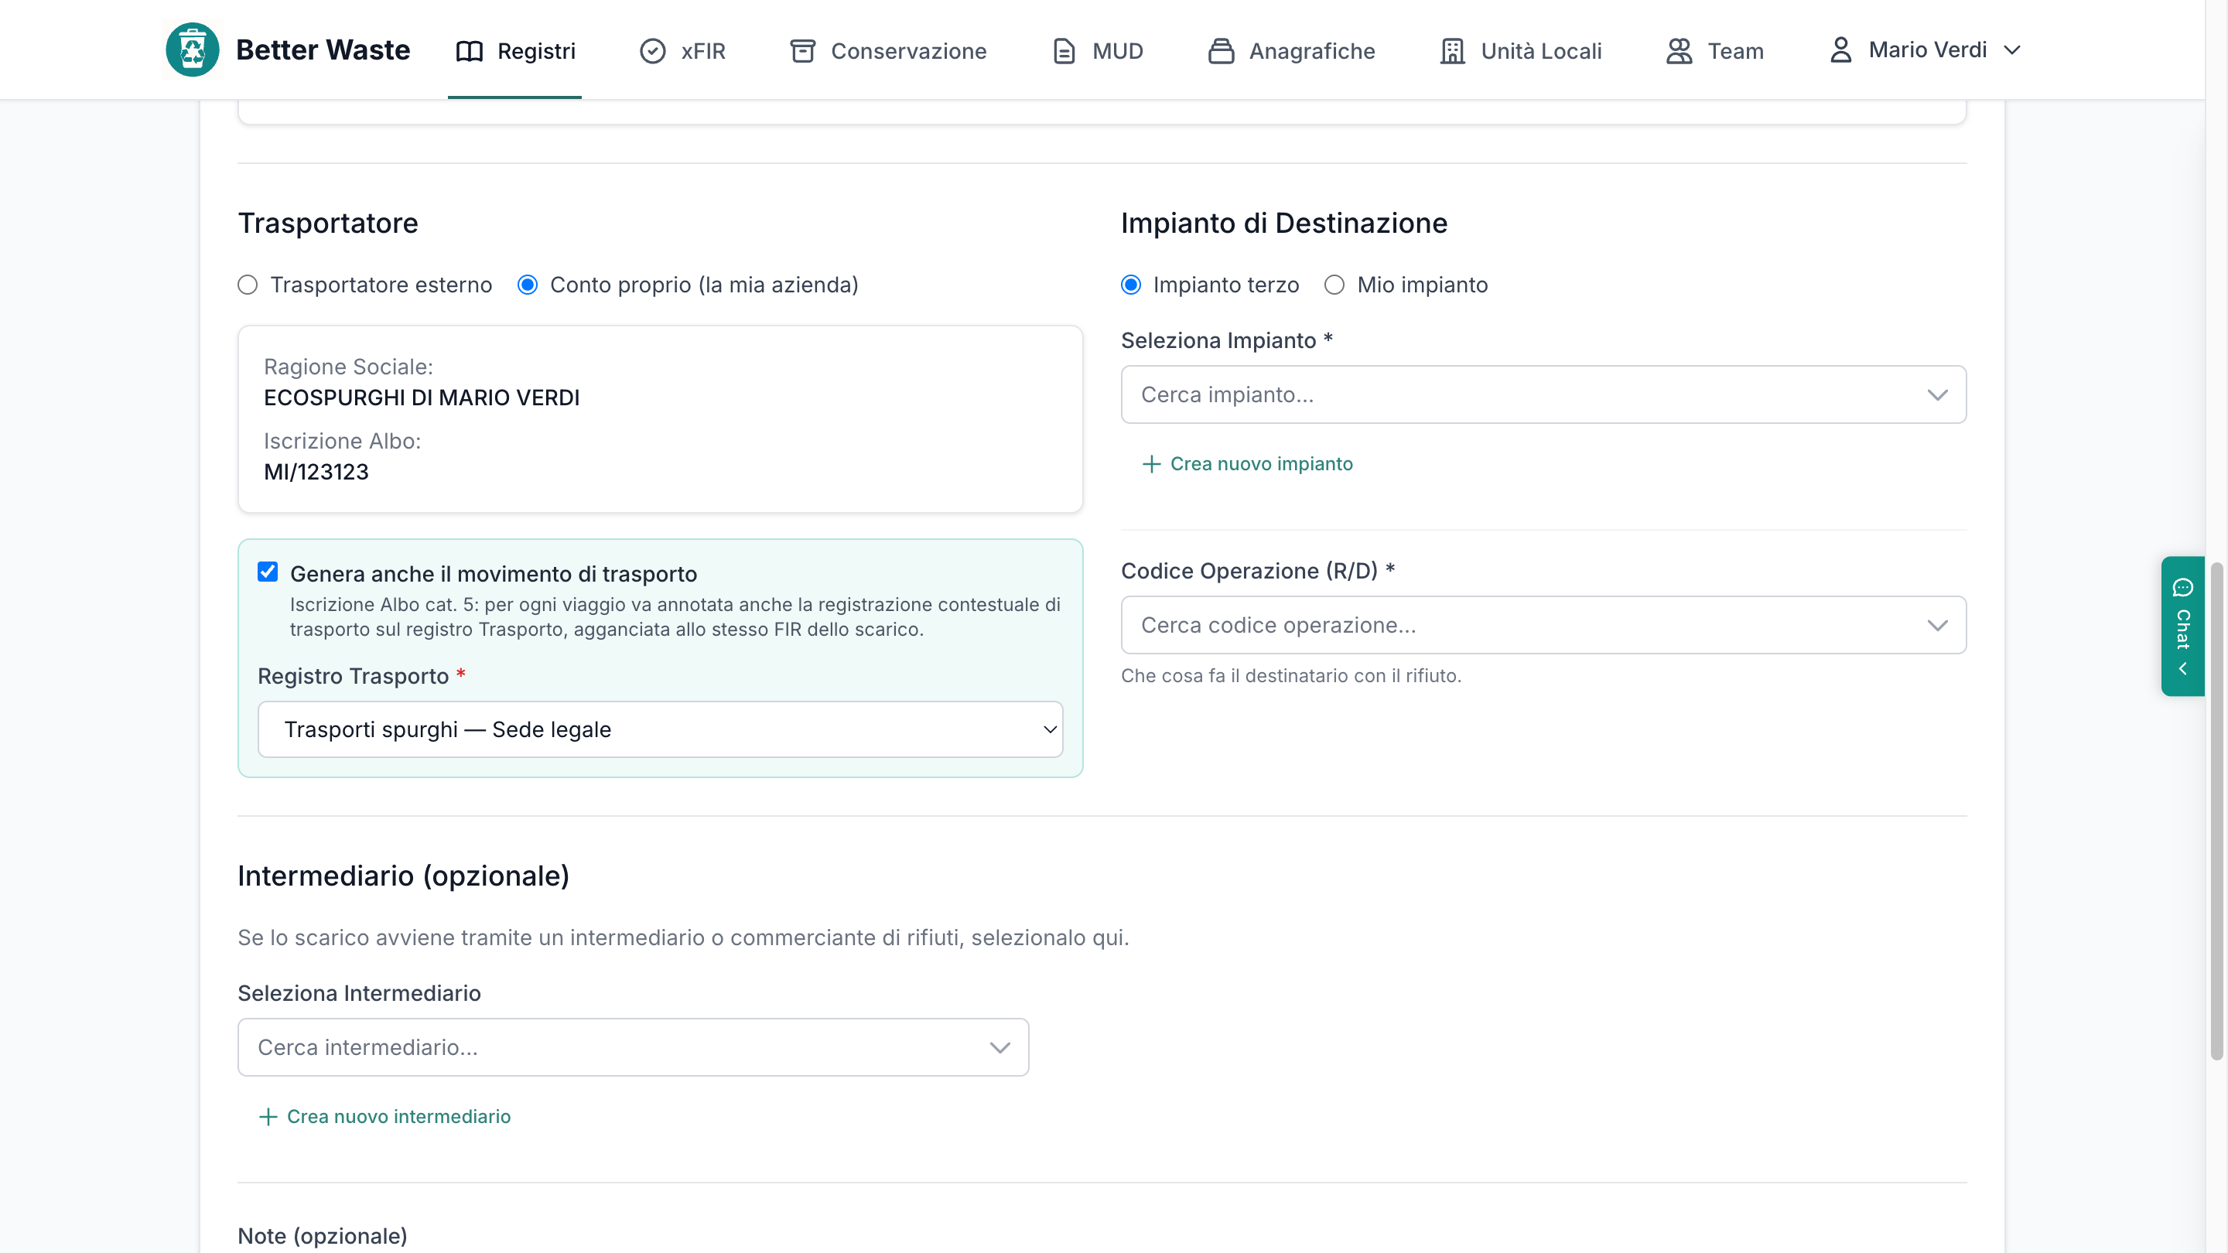Click the Team people icon
This screenshot has height=1253, width=2228.
coord(1680,51)
